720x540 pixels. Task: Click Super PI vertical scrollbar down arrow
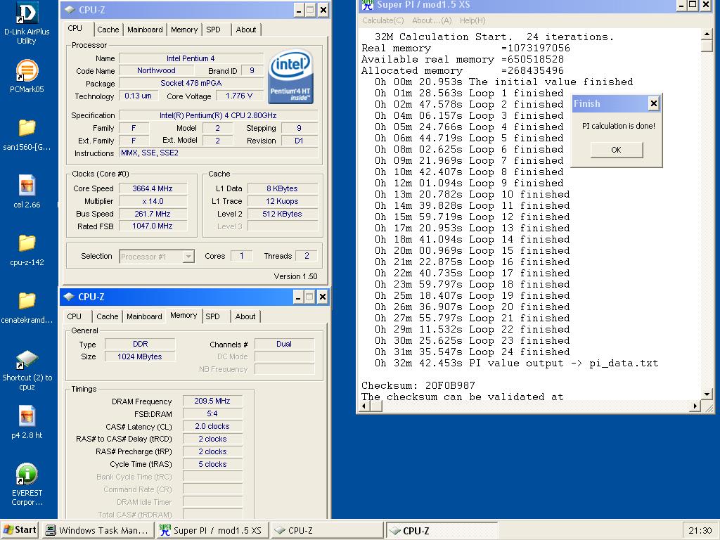pos(707,394)
